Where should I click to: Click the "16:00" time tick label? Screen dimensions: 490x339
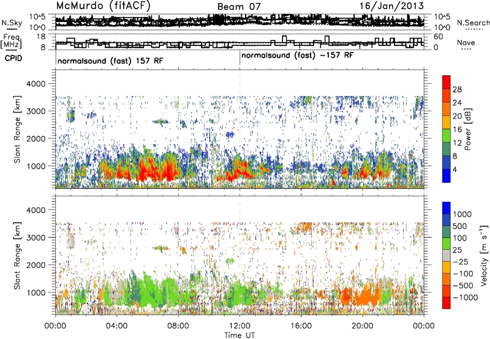click(x=301, y=326)
